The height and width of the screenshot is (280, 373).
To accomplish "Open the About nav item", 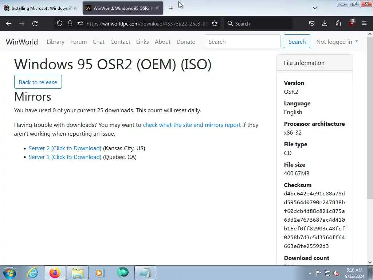I will point(163,42).
